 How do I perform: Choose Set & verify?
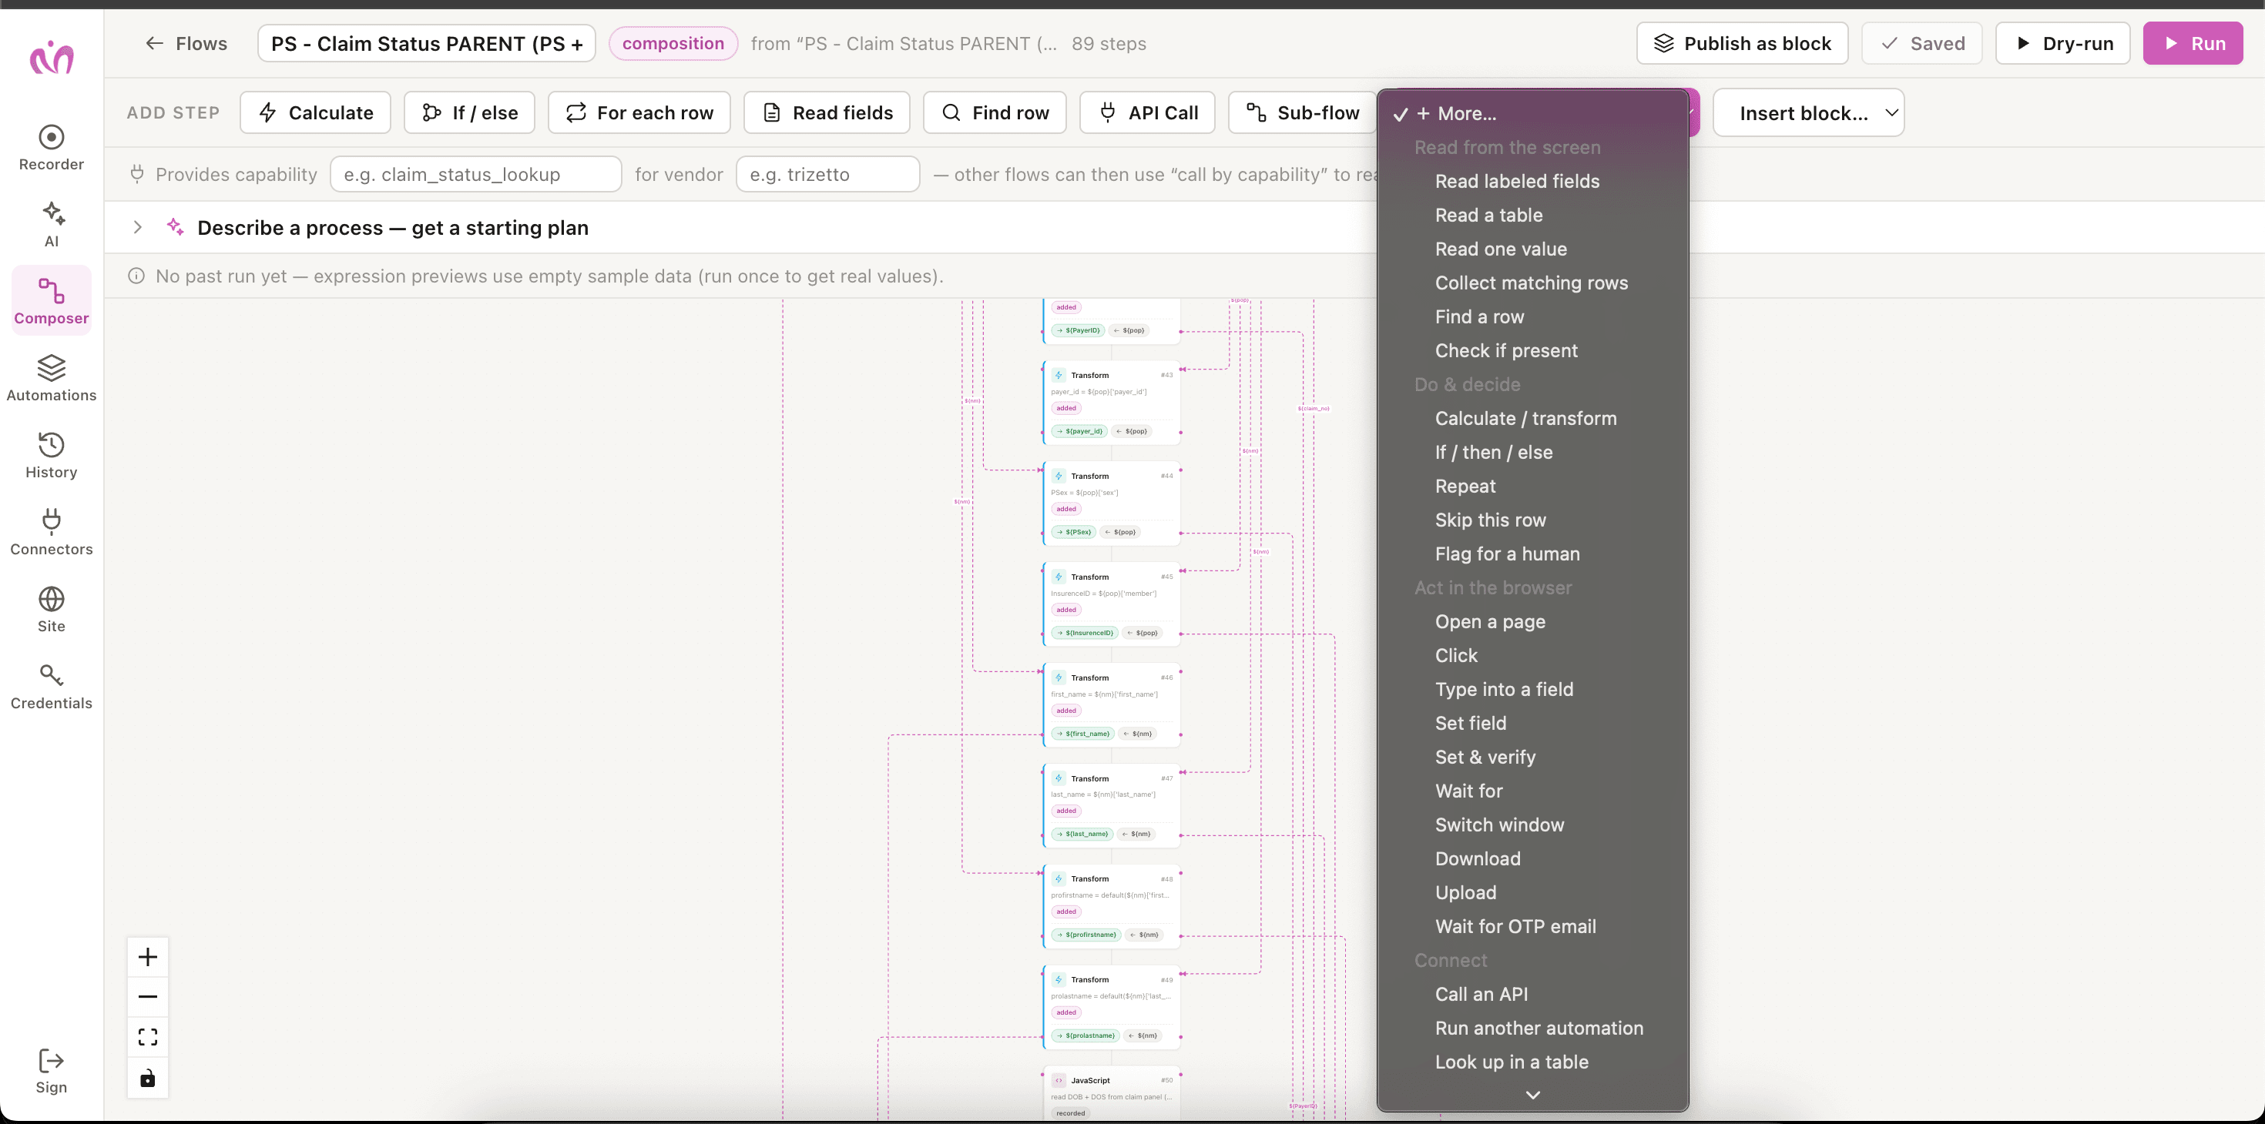[x=1532, y=757]
